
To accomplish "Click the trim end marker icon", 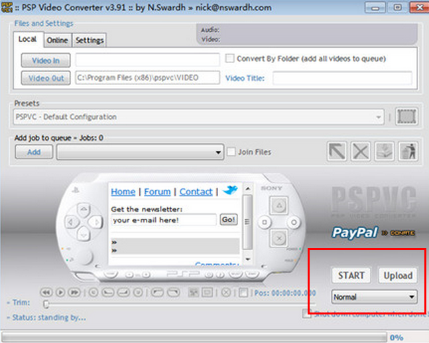I will point(124,293).
